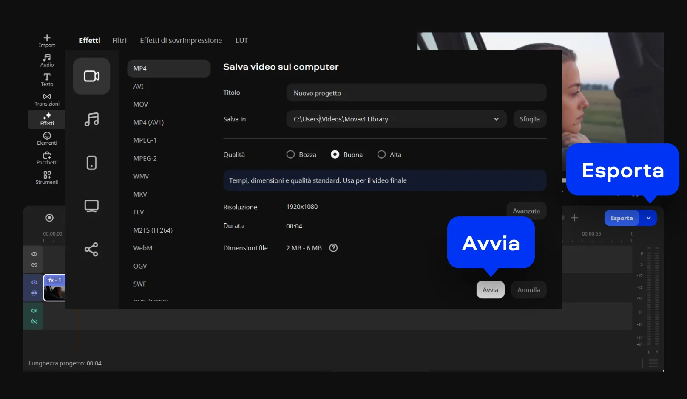Open the share online export icon

[x=91, y=250]
